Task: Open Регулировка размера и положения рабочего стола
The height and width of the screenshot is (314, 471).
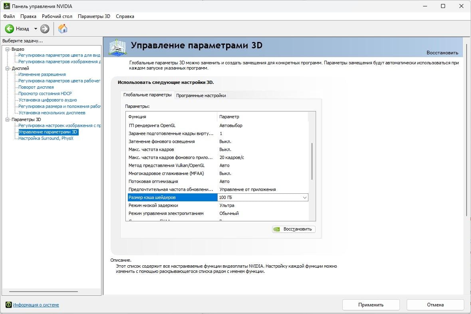Action: [x=59, y=106]
